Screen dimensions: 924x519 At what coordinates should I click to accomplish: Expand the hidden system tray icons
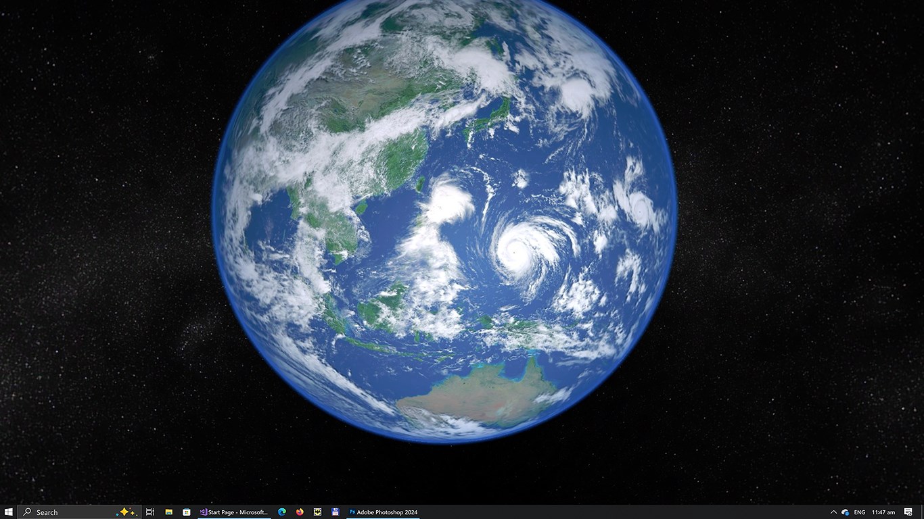833,512
